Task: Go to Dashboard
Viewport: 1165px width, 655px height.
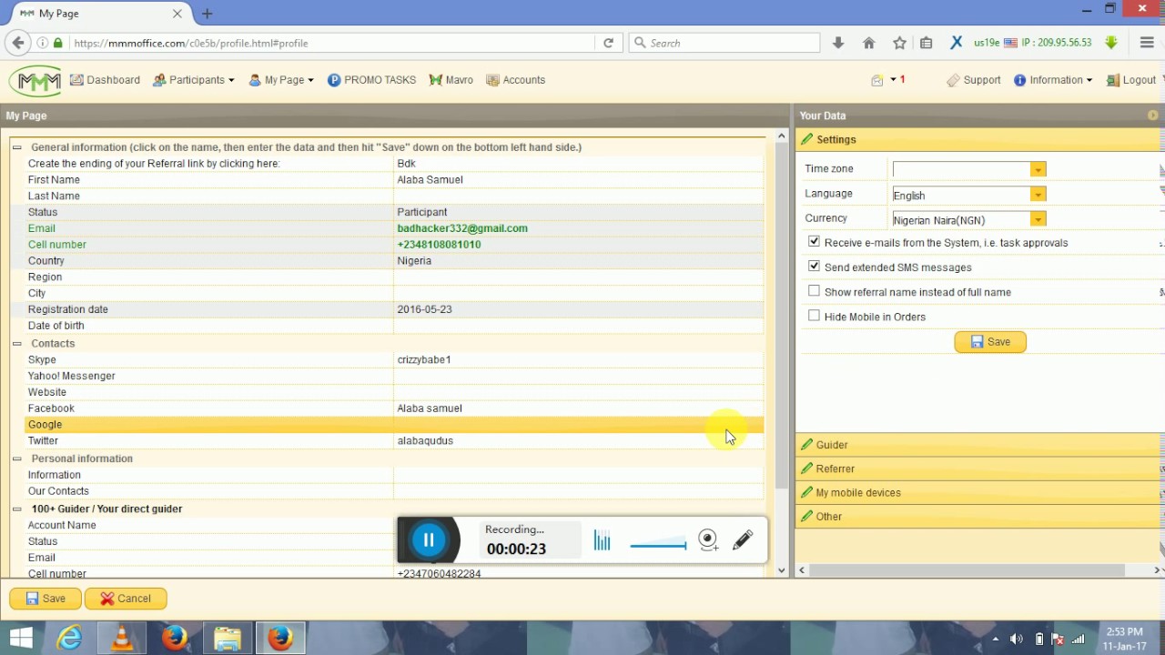Action: coord(105,80)
